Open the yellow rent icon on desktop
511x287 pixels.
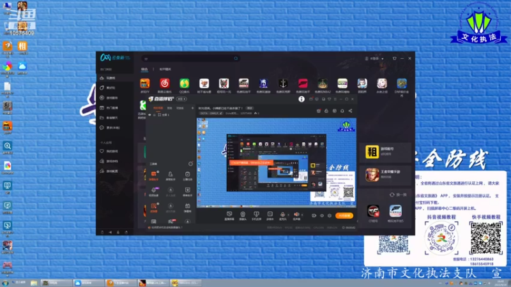tap(22, 47)
